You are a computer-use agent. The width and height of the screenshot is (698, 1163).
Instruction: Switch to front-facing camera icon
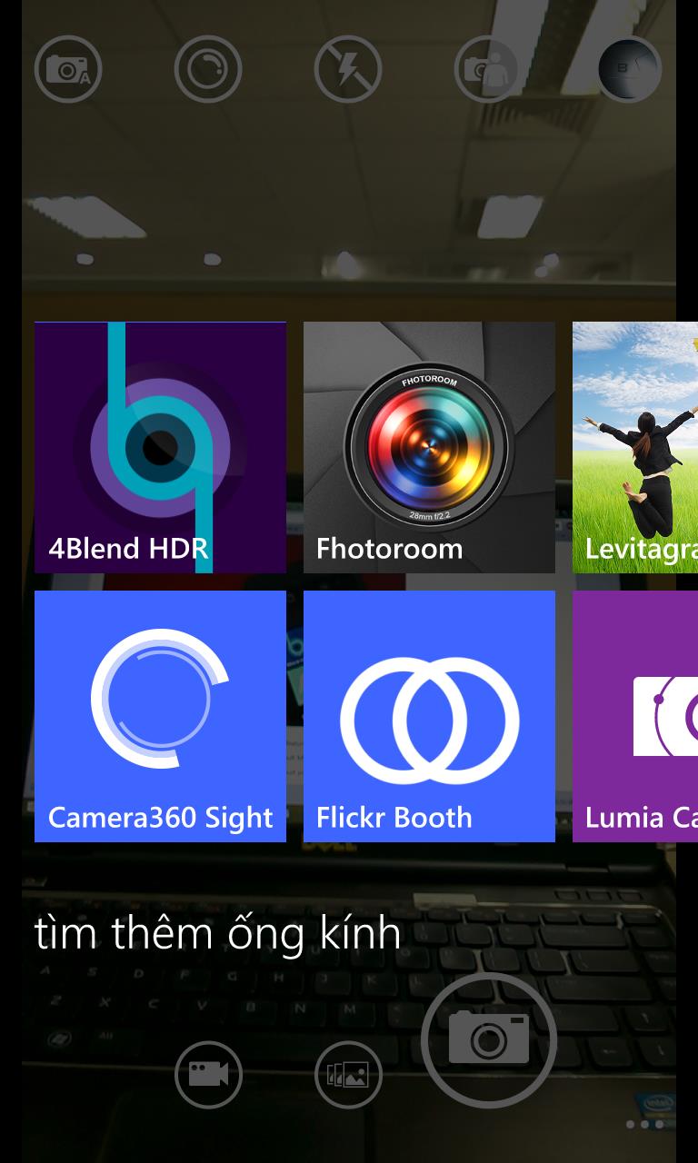click(x=488, y=69)
